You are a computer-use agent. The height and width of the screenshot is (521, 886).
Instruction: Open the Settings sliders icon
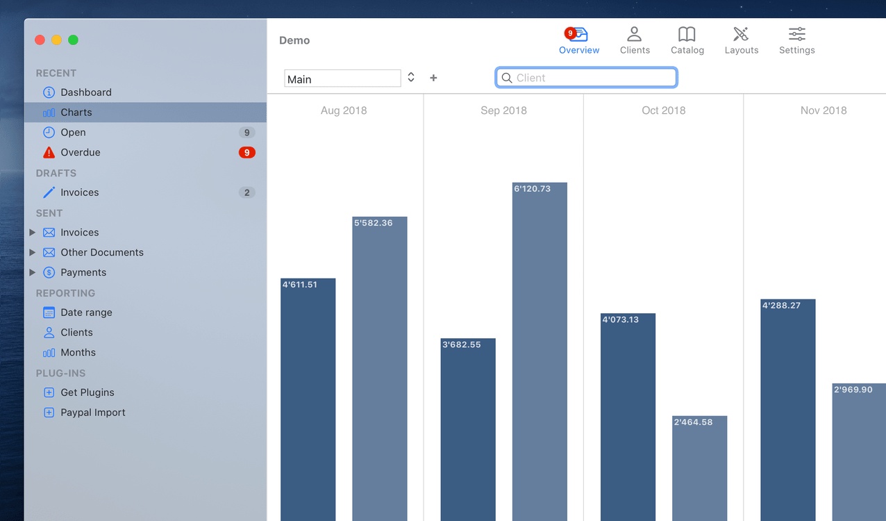[796, 35]
